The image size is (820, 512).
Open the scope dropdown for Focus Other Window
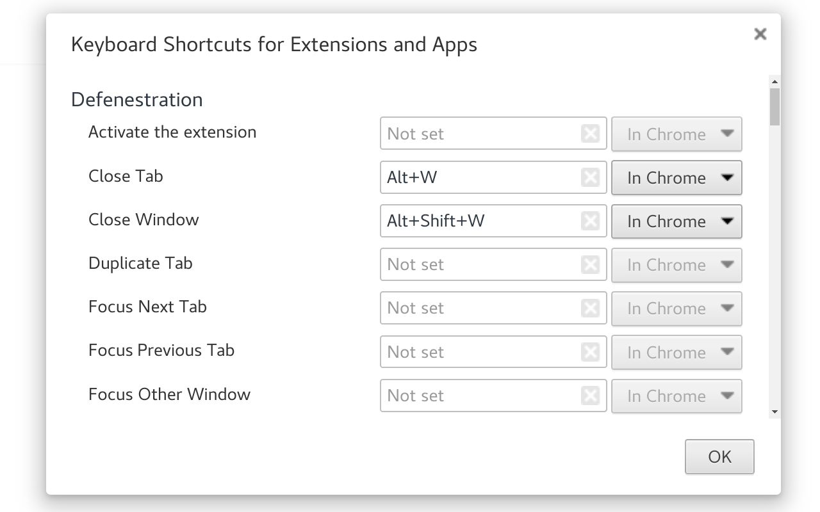676,396
